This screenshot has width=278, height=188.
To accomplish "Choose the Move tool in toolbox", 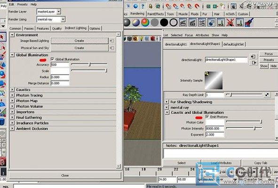I will coord(2,65).
